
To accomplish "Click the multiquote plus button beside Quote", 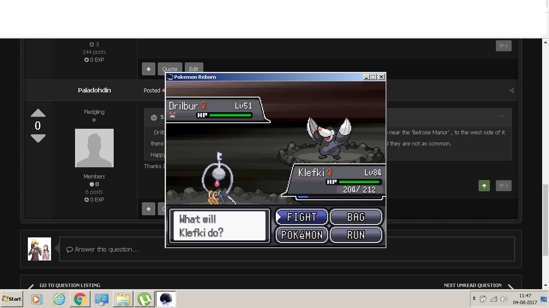I will [148, 69].
